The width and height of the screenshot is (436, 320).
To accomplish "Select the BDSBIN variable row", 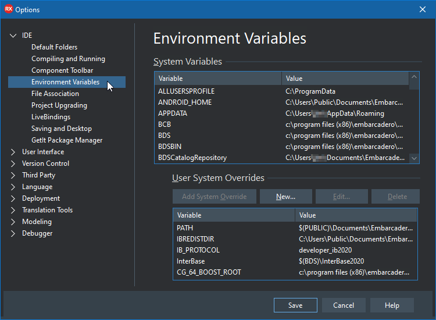I will pos(282,147).
